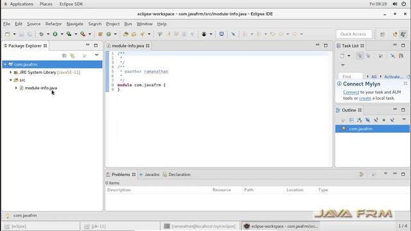The height and width of the screenshot is (231, 411).
Task: Click the green Run launch icon
Action: click(x=55, y=34)
